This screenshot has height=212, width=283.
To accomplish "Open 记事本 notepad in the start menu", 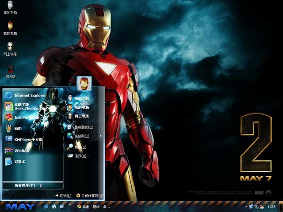I will pos(15,162).
